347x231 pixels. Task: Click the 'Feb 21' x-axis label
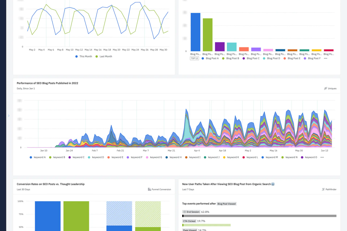click(x=120, y=151)
